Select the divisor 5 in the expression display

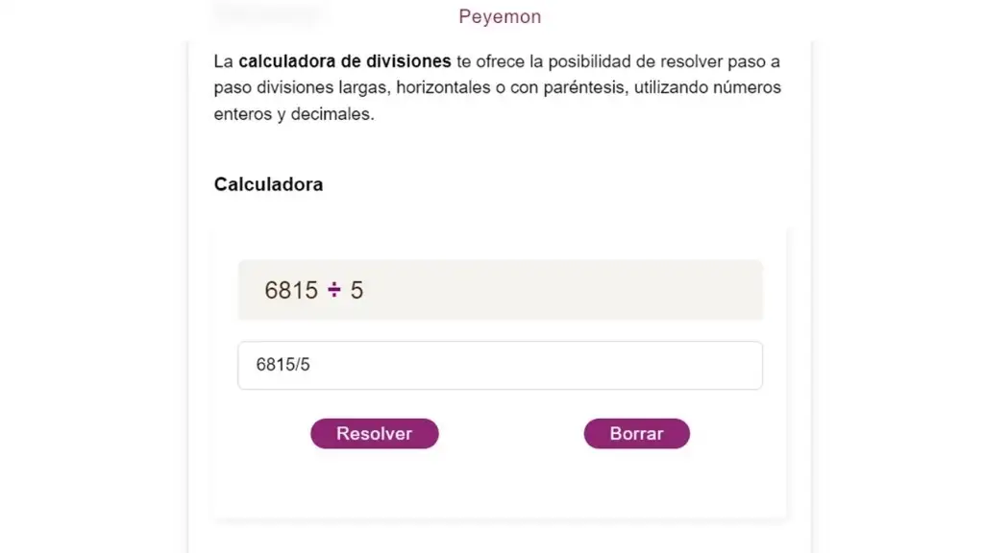pyautogui.click(x=357, y=290)
